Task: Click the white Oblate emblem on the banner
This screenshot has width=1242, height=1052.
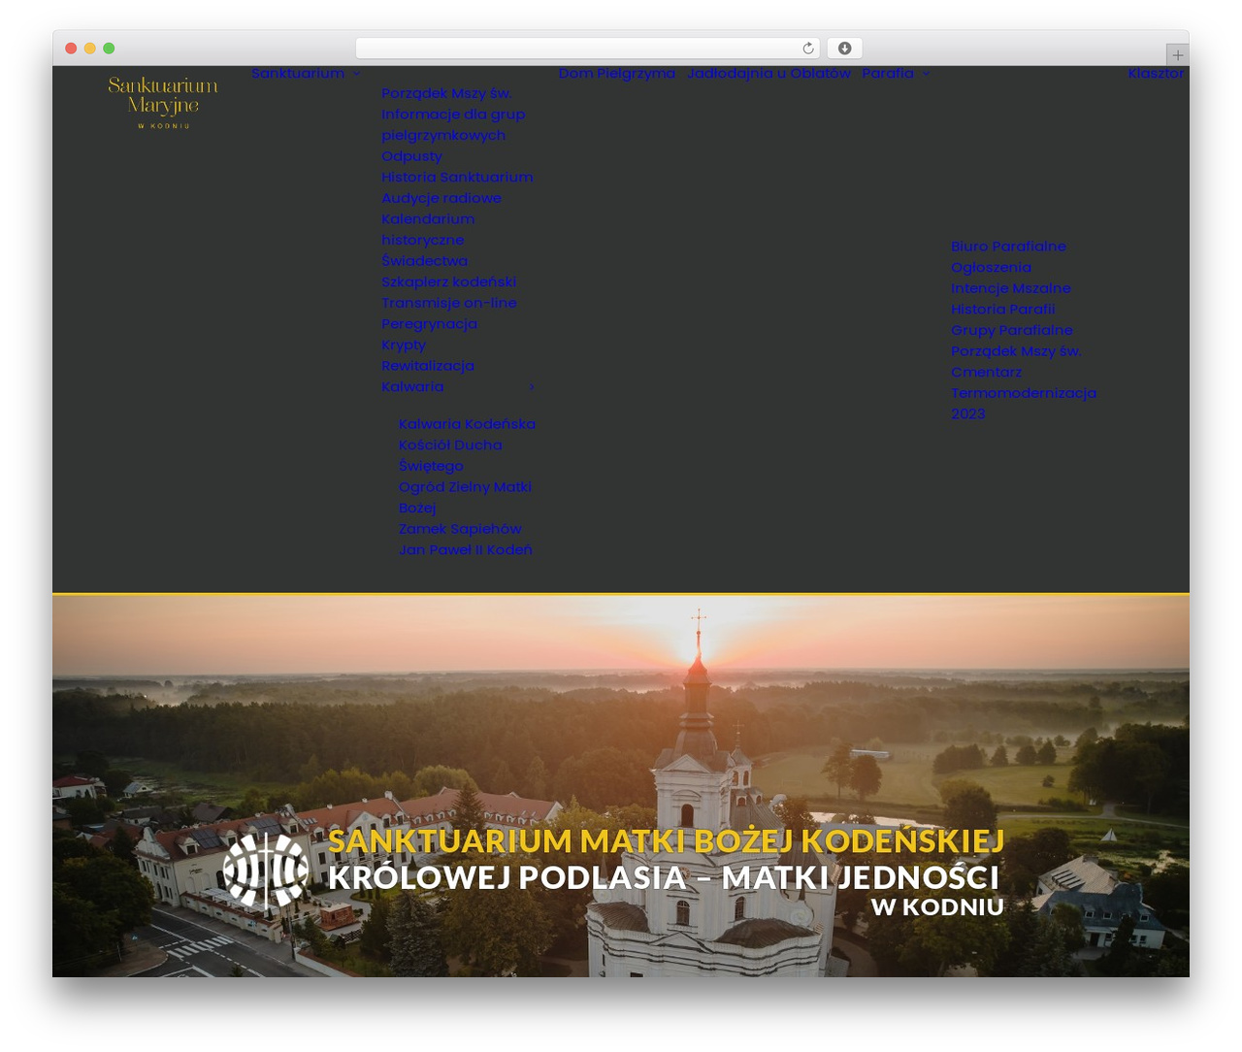Action: point(266,871)
